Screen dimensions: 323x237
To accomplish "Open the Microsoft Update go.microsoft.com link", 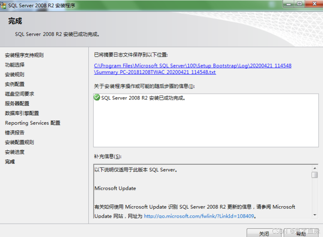I will 199,216.
